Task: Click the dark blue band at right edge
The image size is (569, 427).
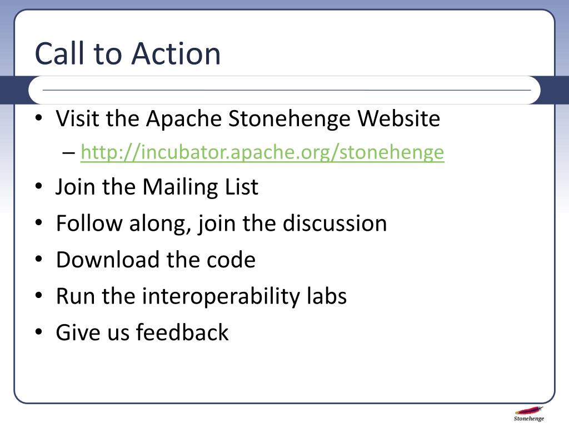Action: (555, 90)
